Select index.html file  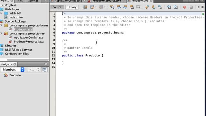point(16,17)
